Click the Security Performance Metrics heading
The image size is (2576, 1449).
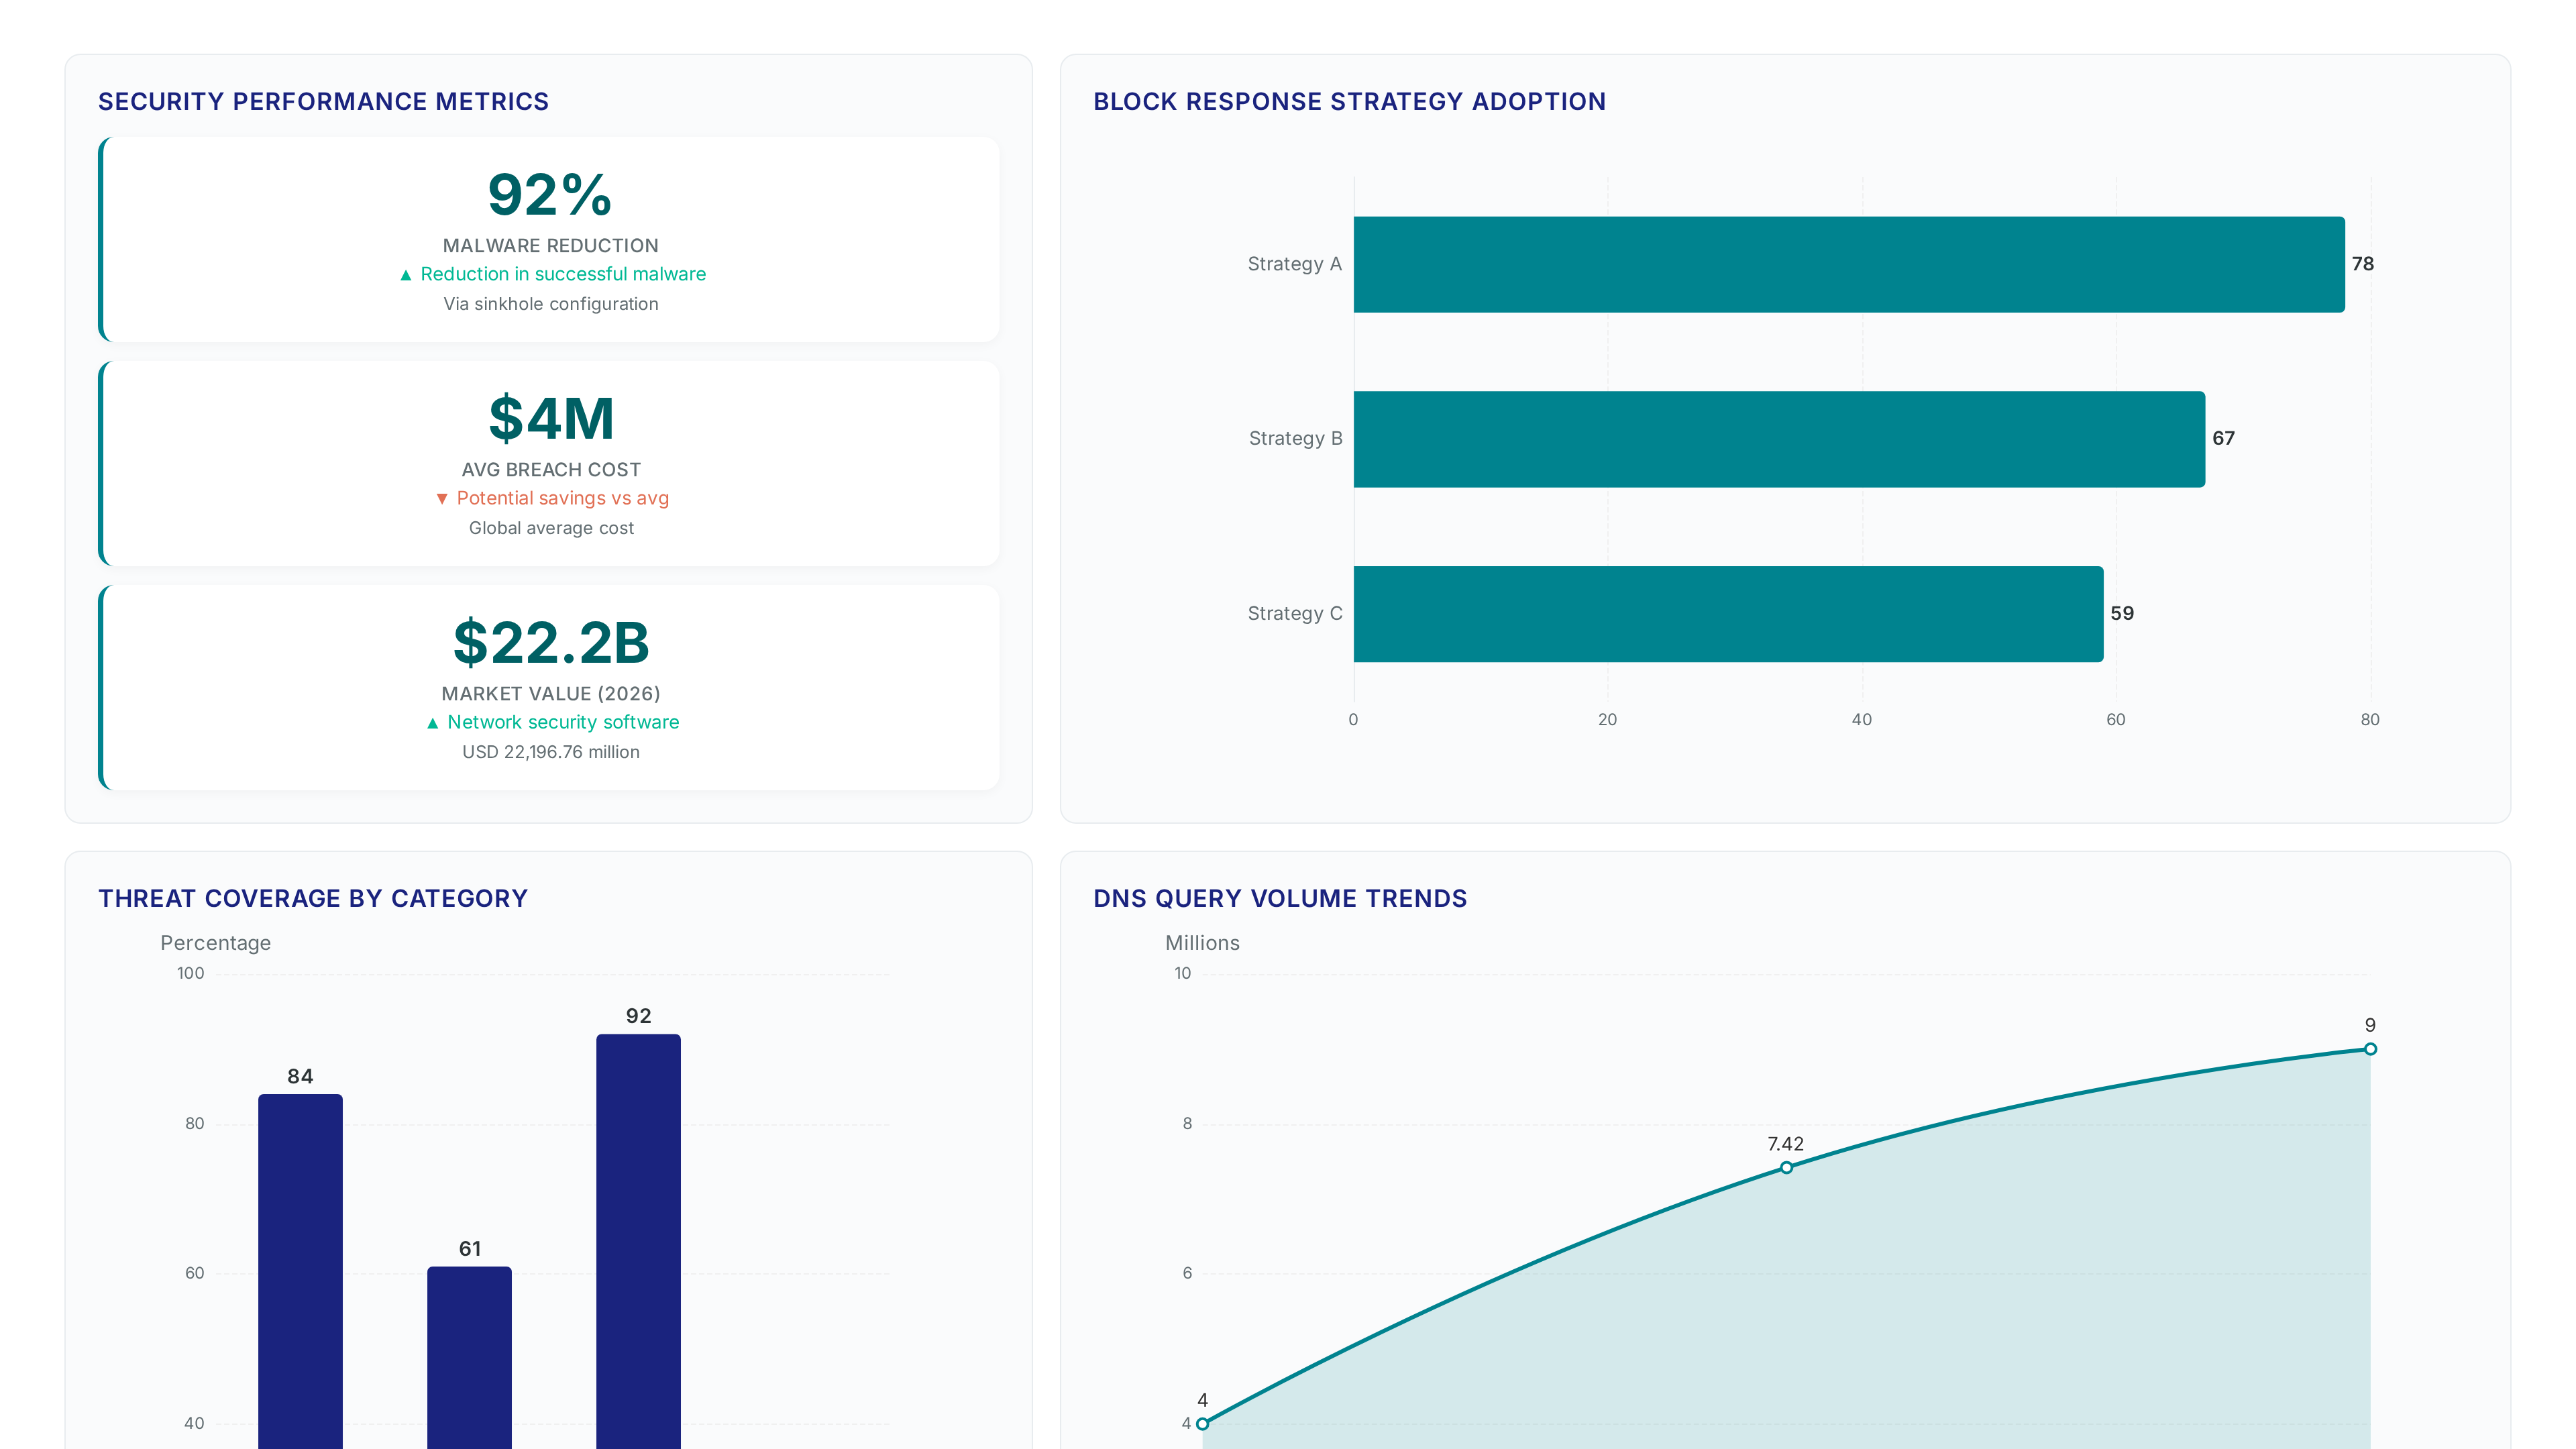pyautogui.click(x=323, y=102)
